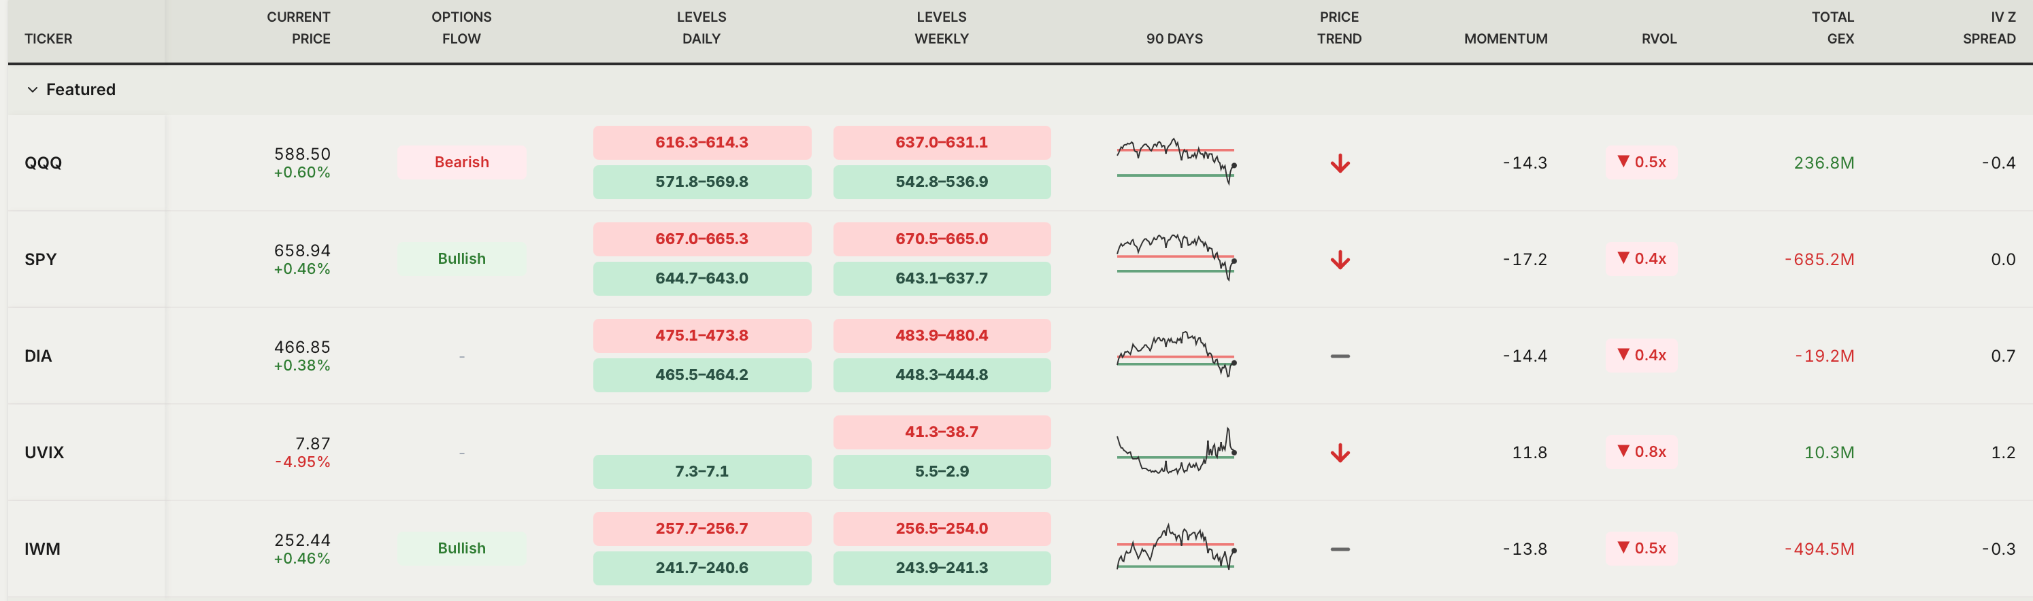Screen dimensions: 2033x601
Task: Click the UVIX price trend down arrow
Action: click(x=1340, y=453)
